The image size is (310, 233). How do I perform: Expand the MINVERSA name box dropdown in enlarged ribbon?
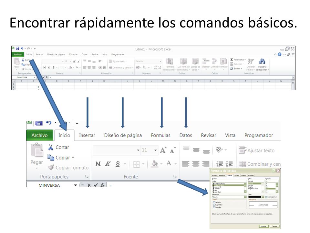pos(75,185)
